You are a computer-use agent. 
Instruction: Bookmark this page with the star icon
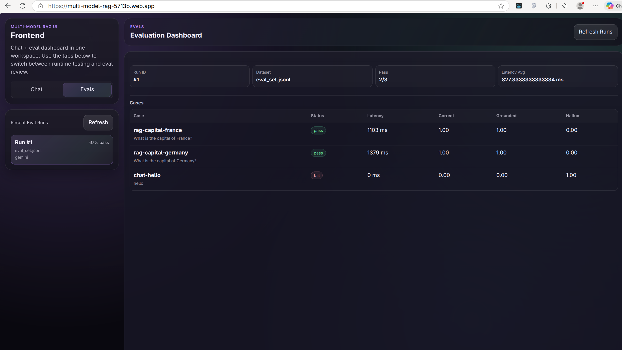(501, 6)
